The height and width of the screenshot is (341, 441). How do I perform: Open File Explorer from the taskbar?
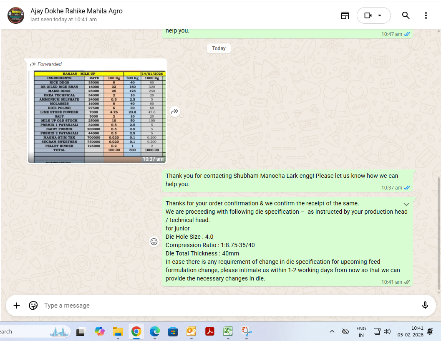click(118, 331)
